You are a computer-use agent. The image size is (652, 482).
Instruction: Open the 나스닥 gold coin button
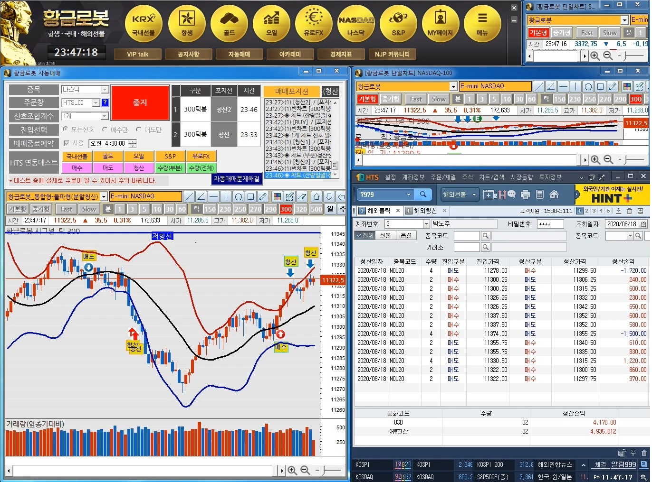[356, 24]
